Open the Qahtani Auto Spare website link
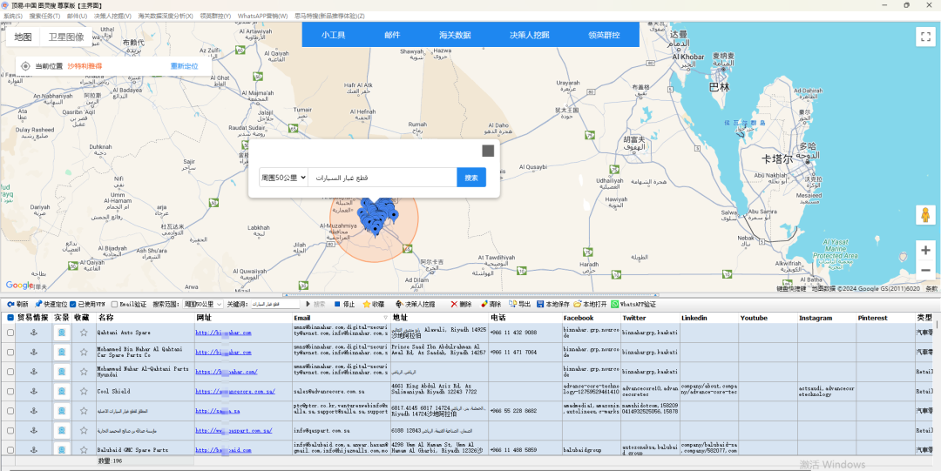The image size is (941, 471). pyautogui.click(x=223, y=333)
